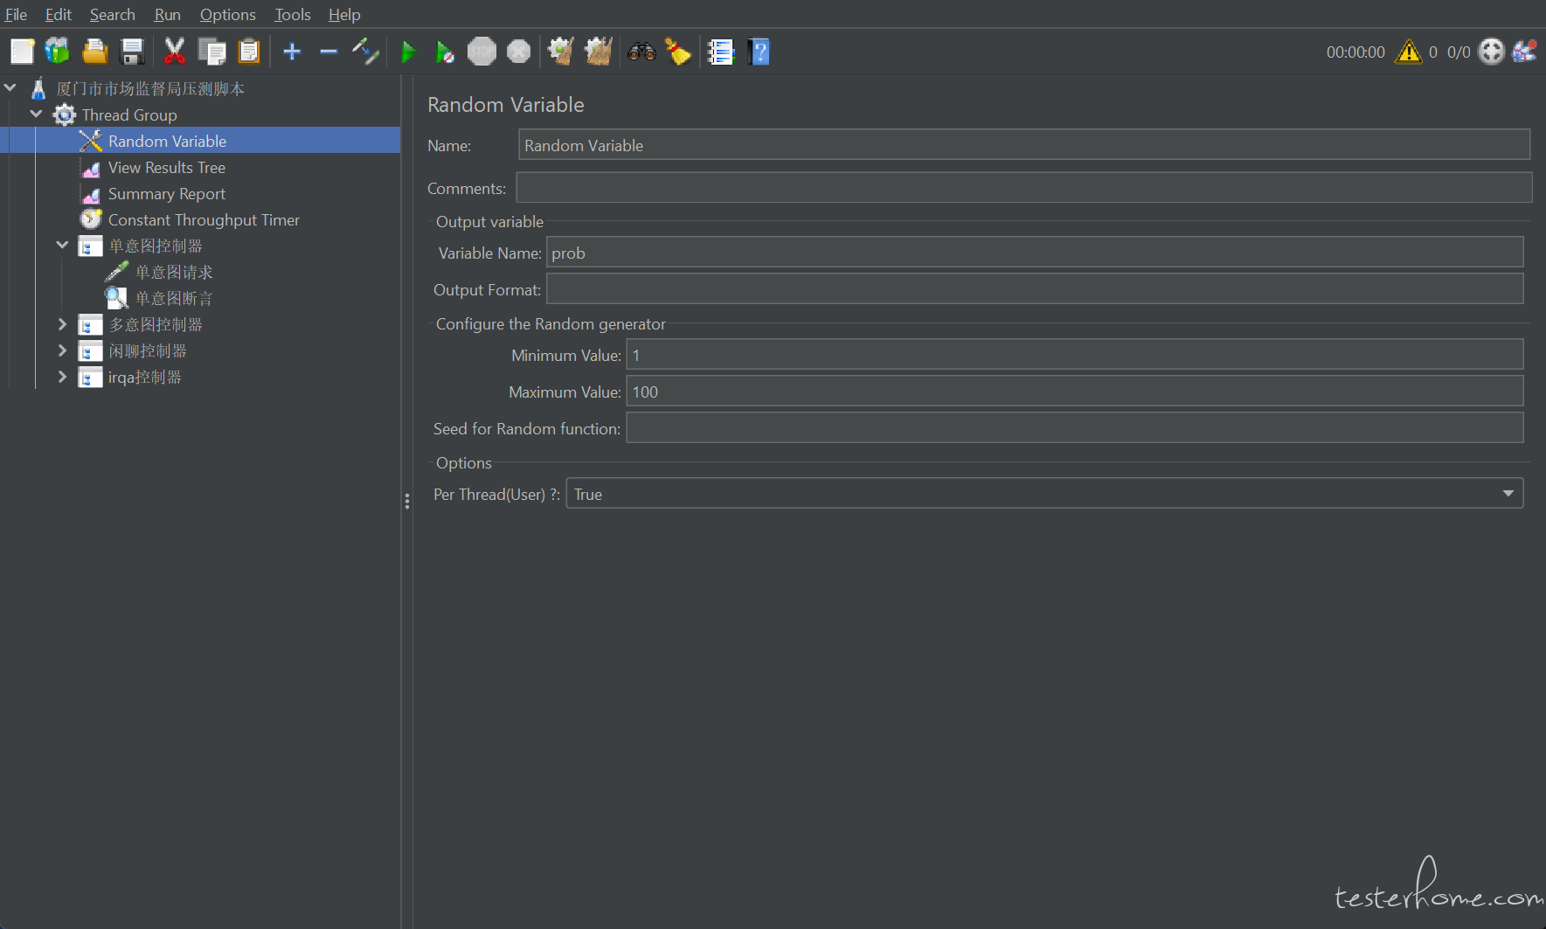Click the yellow warning log icon
This screenshot has height=929, width=1546.
pyautogui.click(x=1408, y=52)
